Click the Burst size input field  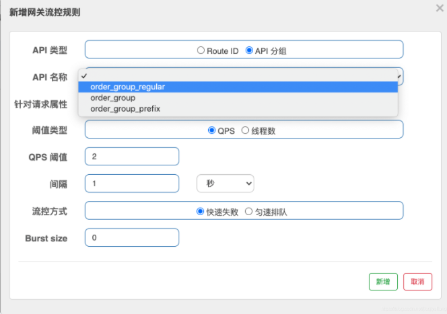point(132,238)
